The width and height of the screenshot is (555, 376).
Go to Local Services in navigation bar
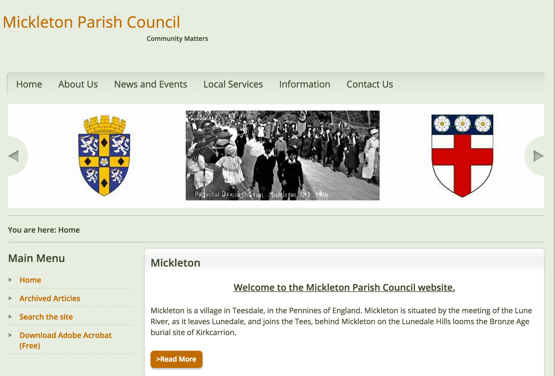point(233,84)
